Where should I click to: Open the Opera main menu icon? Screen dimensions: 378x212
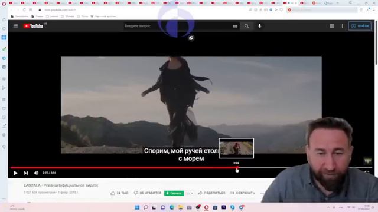pos(4,4)
